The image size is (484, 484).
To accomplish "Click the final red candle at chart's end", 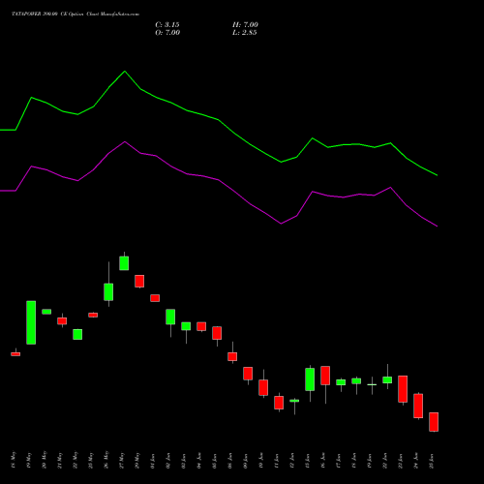I will 434,422.
